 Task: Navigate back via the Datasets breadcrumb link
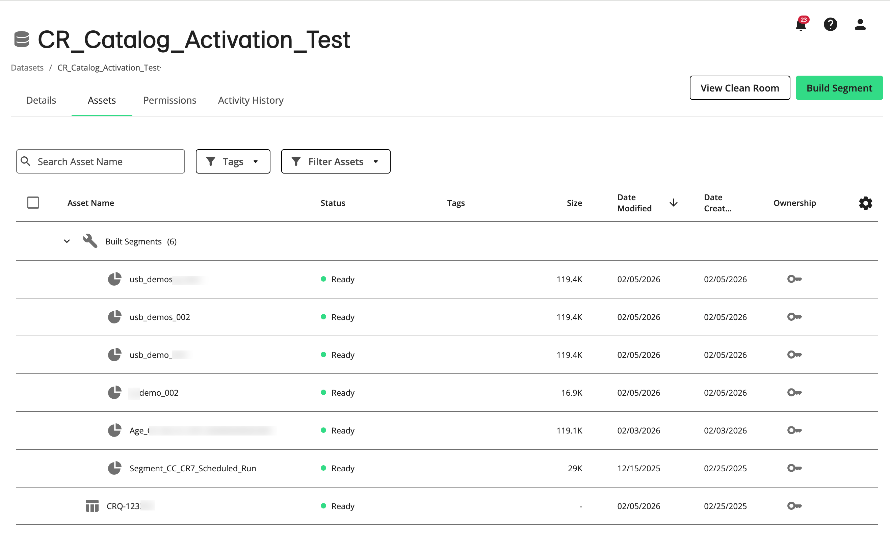pyautogui.click(x=27, y=68)
